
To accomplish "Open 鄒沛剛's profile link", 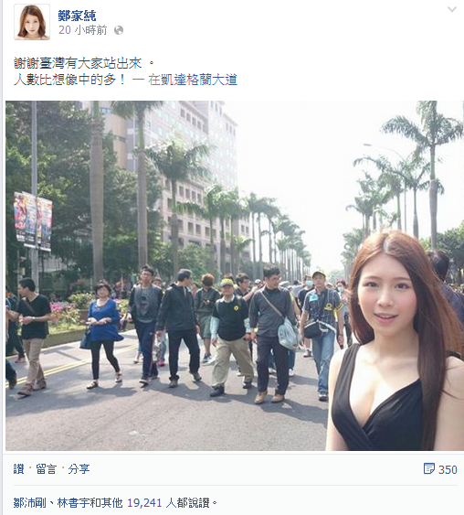I will pyautogui.click(x=30, y=503).
